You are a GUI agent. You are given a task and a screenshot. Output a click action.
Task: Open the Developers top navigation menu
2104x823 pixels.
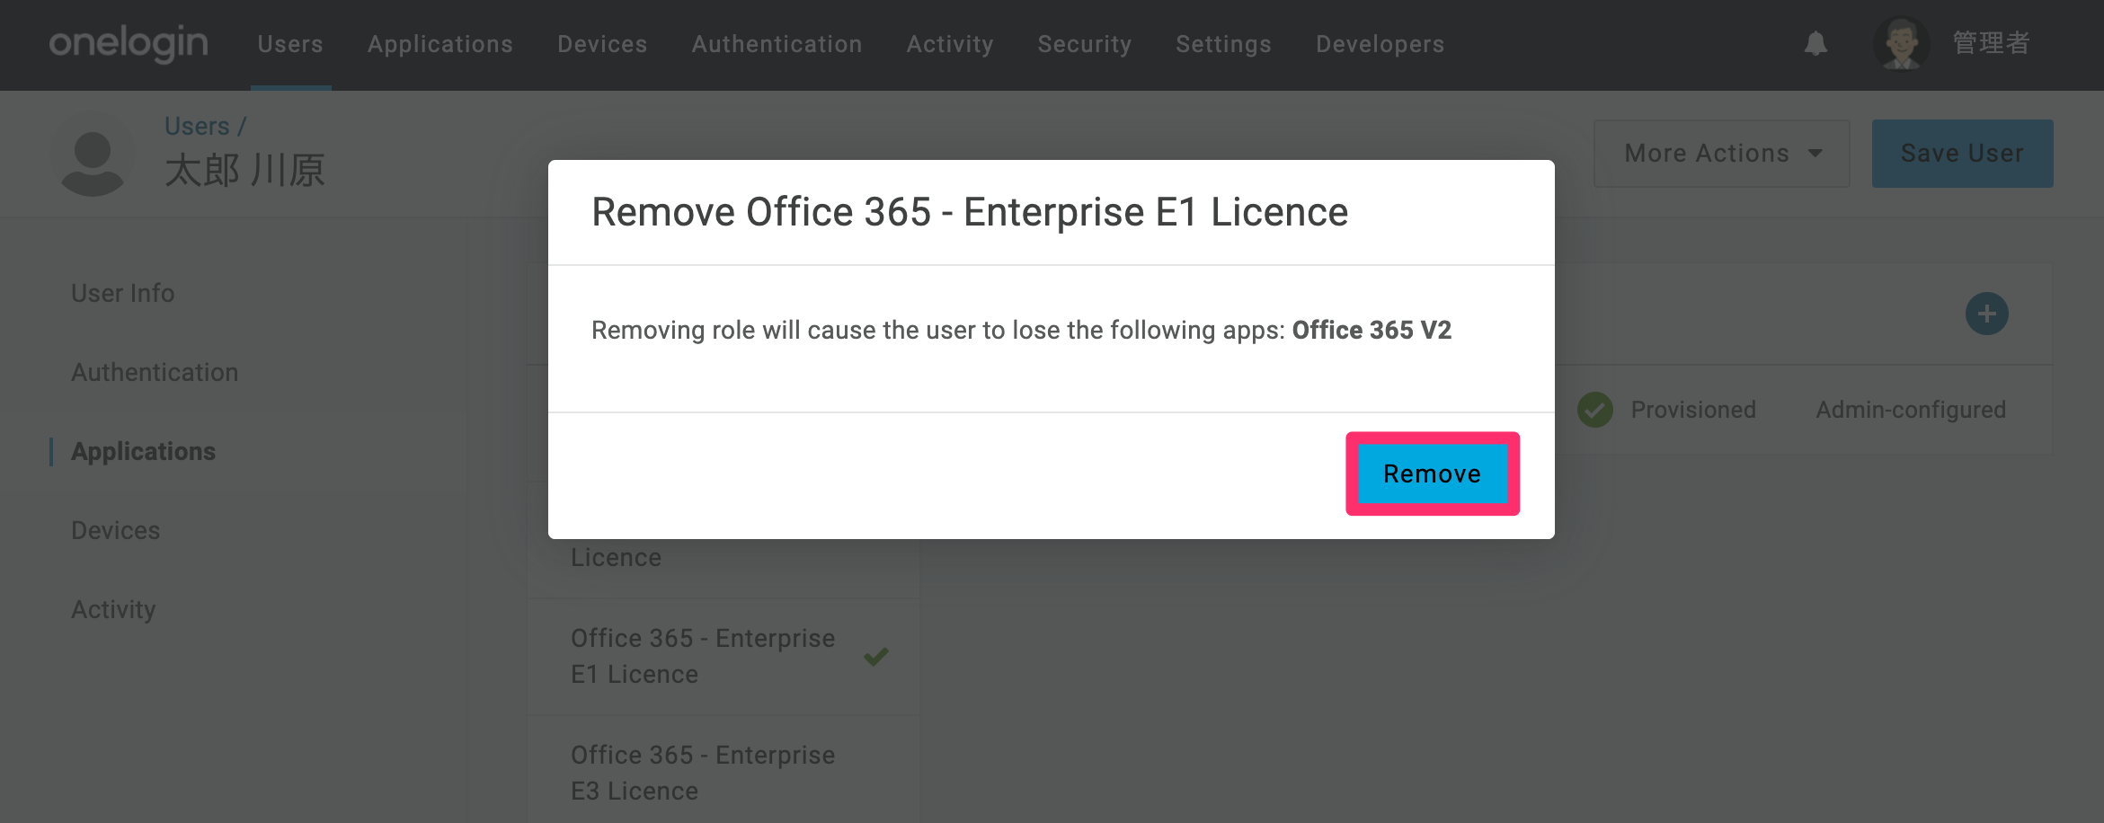tap(1380, 44)
